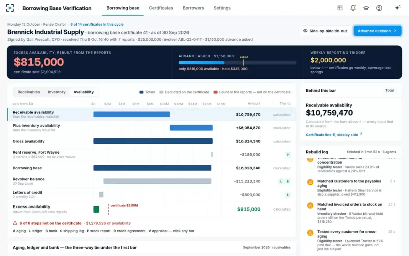This screenshot has width=409, height=256.
Task: Click the $2,000,000 weekly reporting trigger value
Action: click(x=328, y=60)
